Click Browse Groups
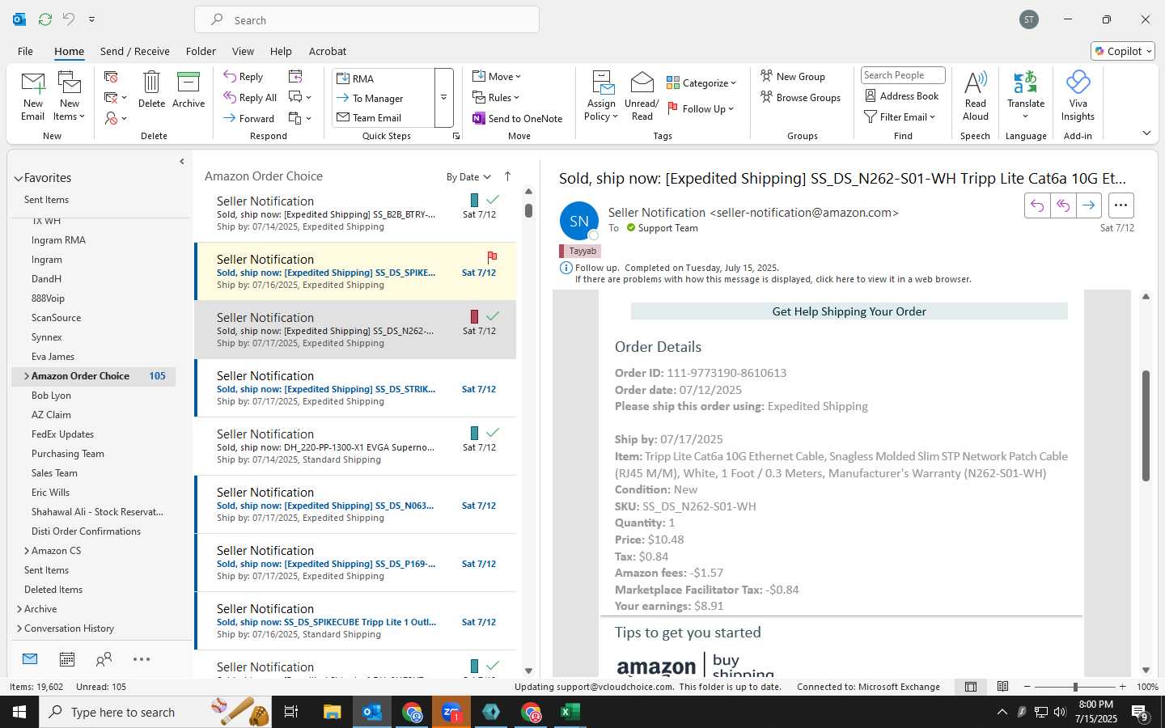Viewport: 1165px width, 728px height. point(801,97)
